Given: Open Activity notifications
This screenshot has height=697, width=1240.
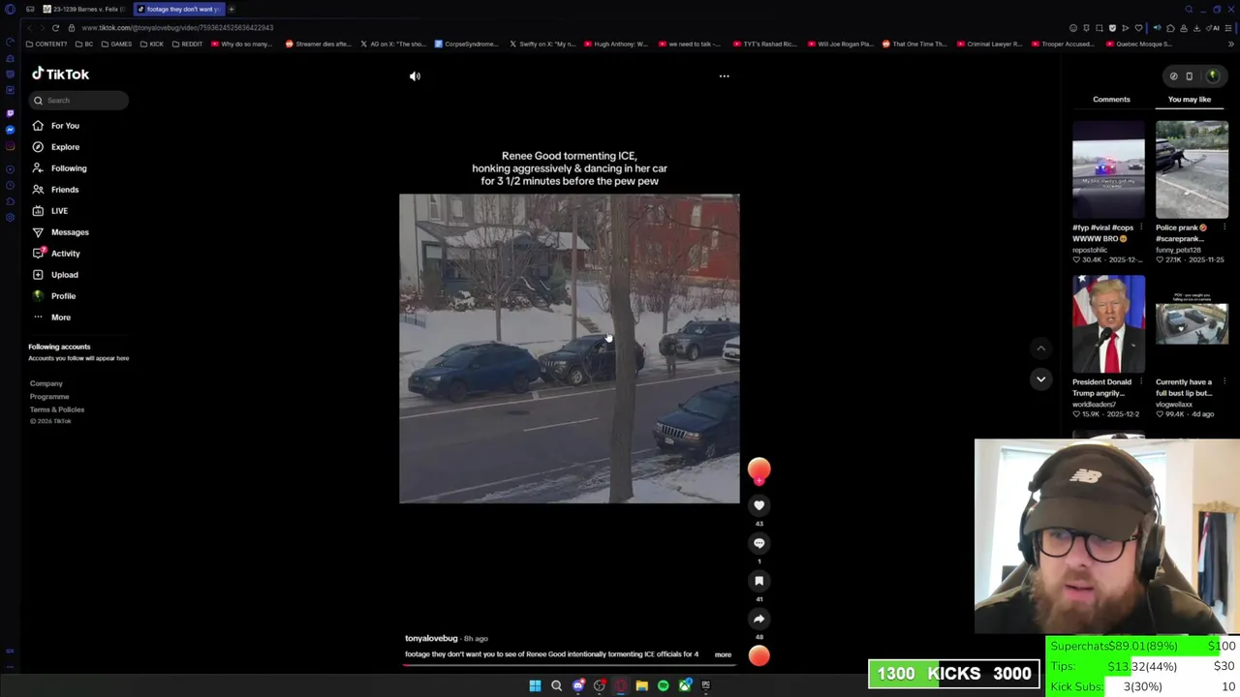Looking at the screenshot, I should coord(66,254).
